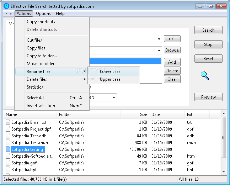Click 'Selected files' status bar text

35,179
